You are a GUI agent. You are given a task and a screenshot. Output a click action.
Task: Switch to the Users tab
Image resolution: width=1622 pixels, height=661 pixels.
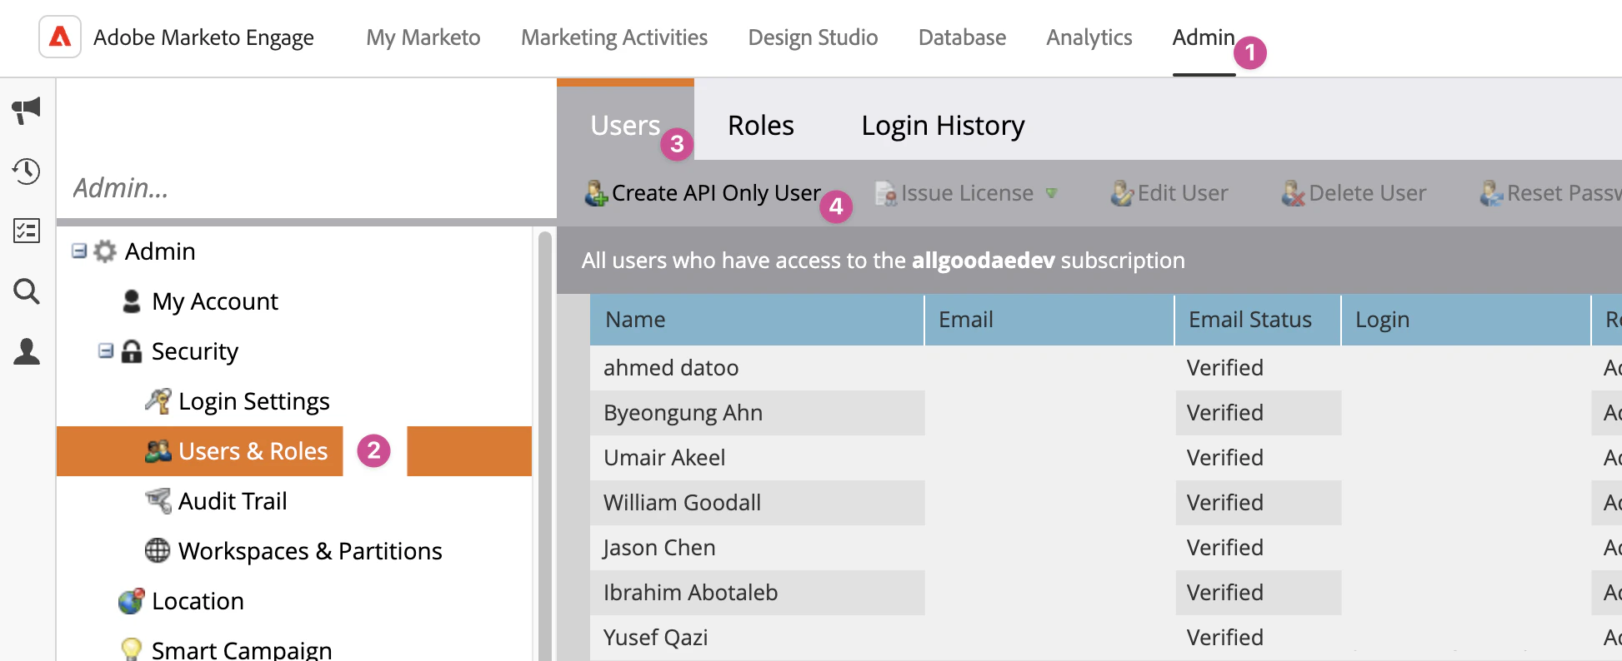coord(625,125)
